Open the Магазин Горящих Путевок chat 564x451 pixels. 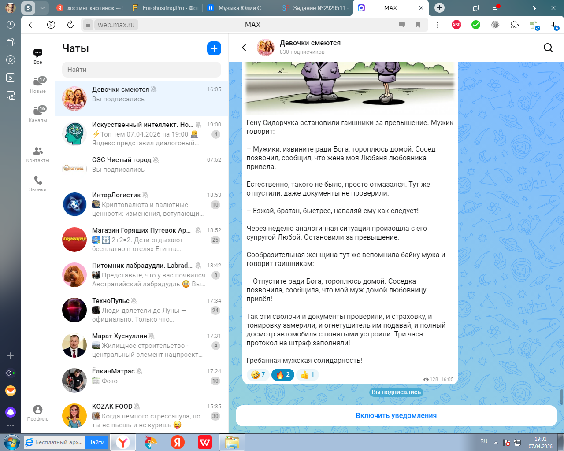coord(142,240)
